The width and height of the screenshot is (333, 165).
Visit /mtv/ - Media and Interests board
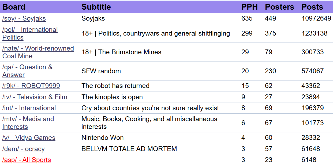28,123
